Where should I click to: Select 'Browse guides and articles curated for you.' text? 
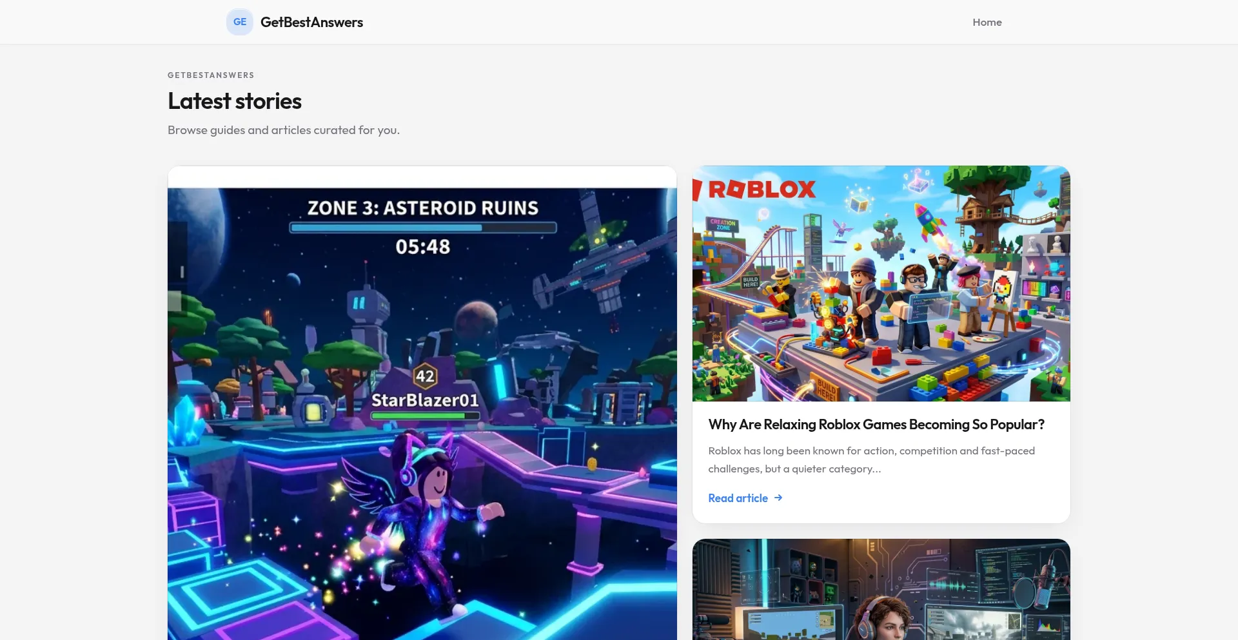(284, 130)
